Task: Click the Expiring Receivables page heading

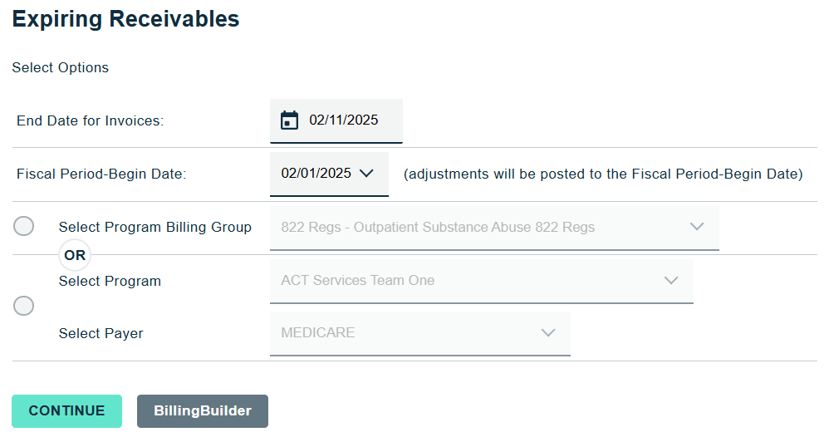Action: [x=126, y=20]
